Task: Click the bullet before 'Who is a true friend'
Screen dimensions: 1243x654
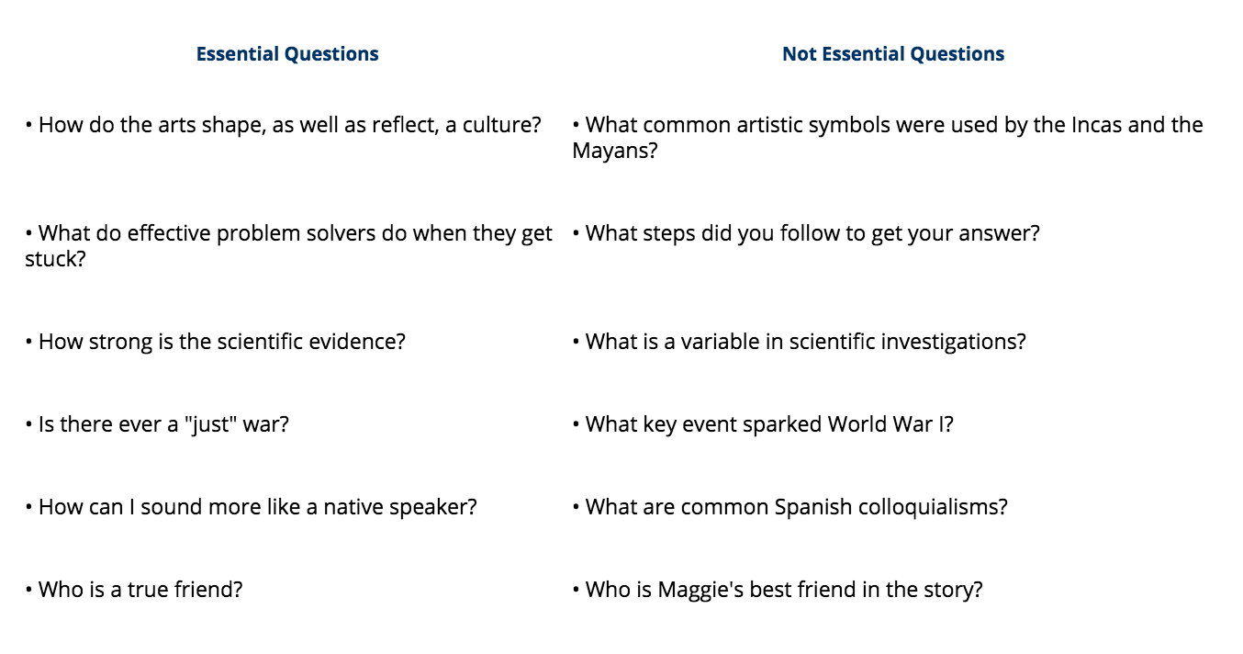Action: pos(29,591)
